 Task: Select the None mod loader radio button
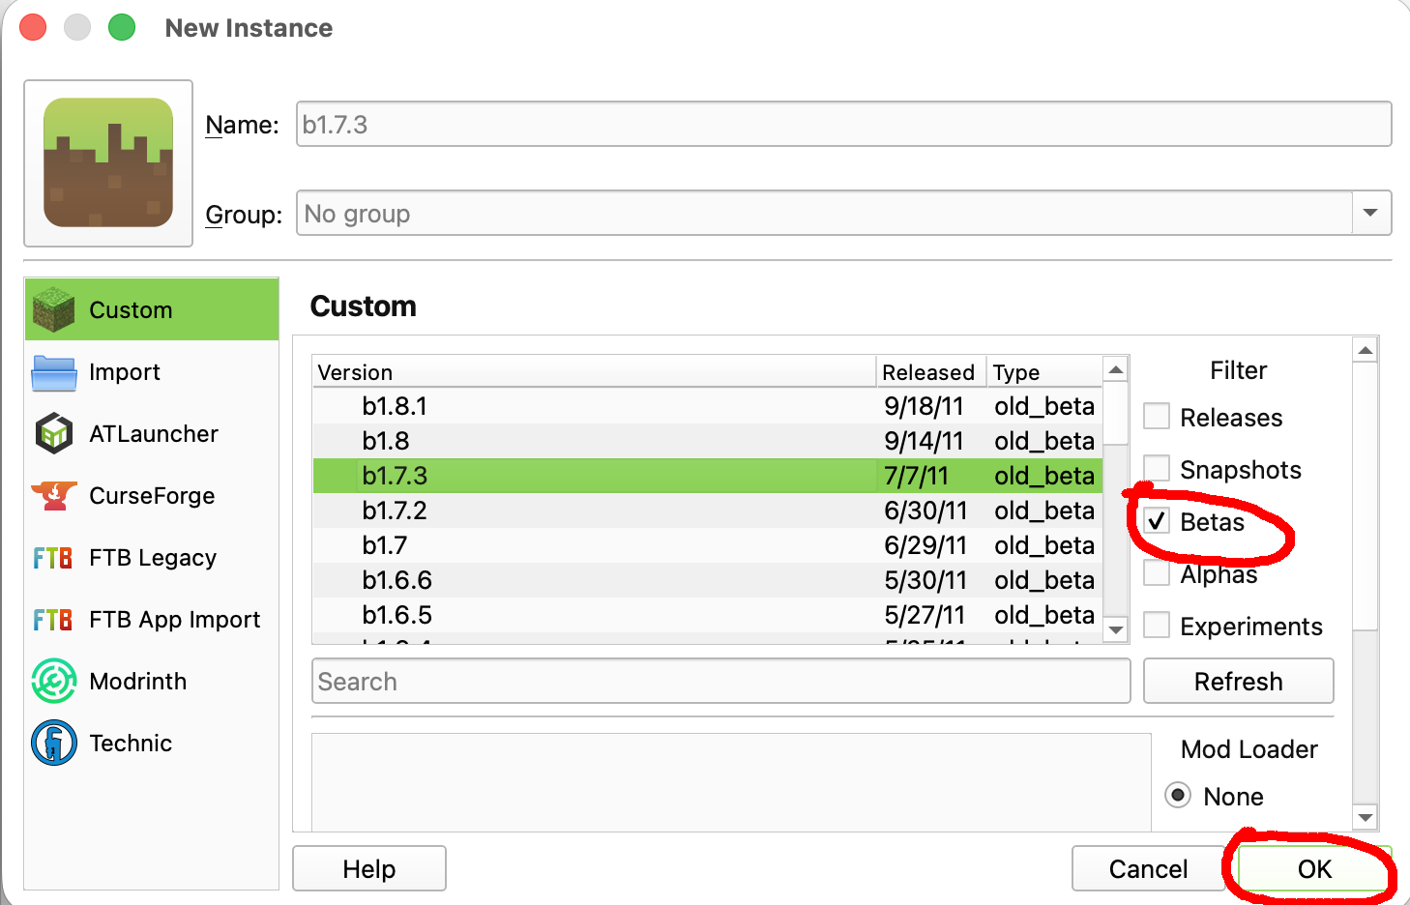(x=1178, y=796)
